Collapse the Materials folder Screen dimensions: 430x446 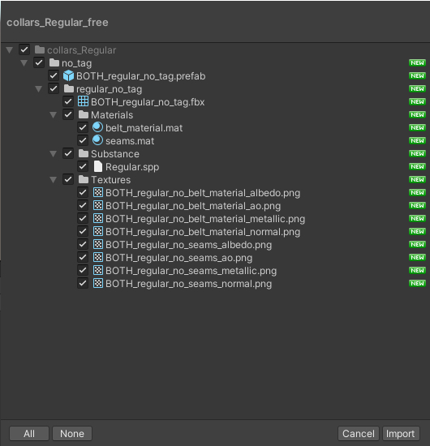[54, 114]
